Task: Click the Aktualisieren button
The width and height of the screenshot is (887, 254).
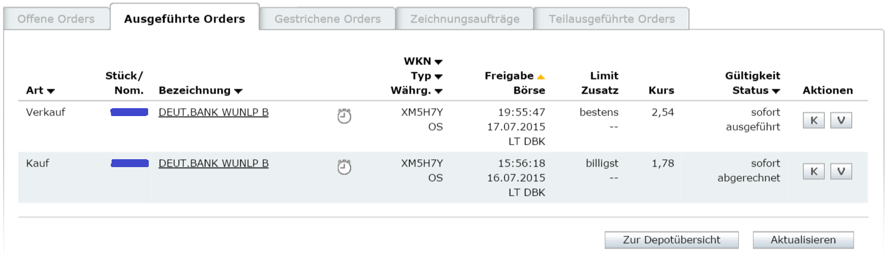Action: (x=803, y=239)
